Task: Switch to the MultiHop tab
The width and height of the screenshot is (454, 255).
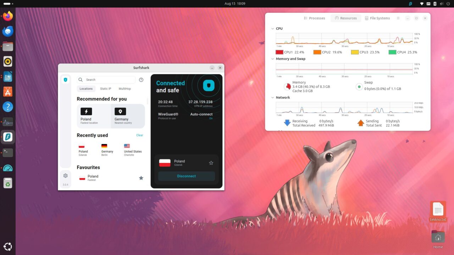Action: pos(125,89)
